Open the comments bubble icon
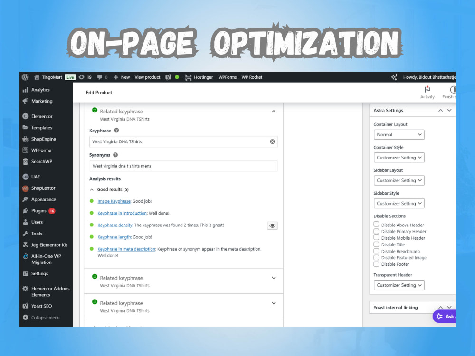This screenshot has width=475, height=356. (x=99, y=77)
